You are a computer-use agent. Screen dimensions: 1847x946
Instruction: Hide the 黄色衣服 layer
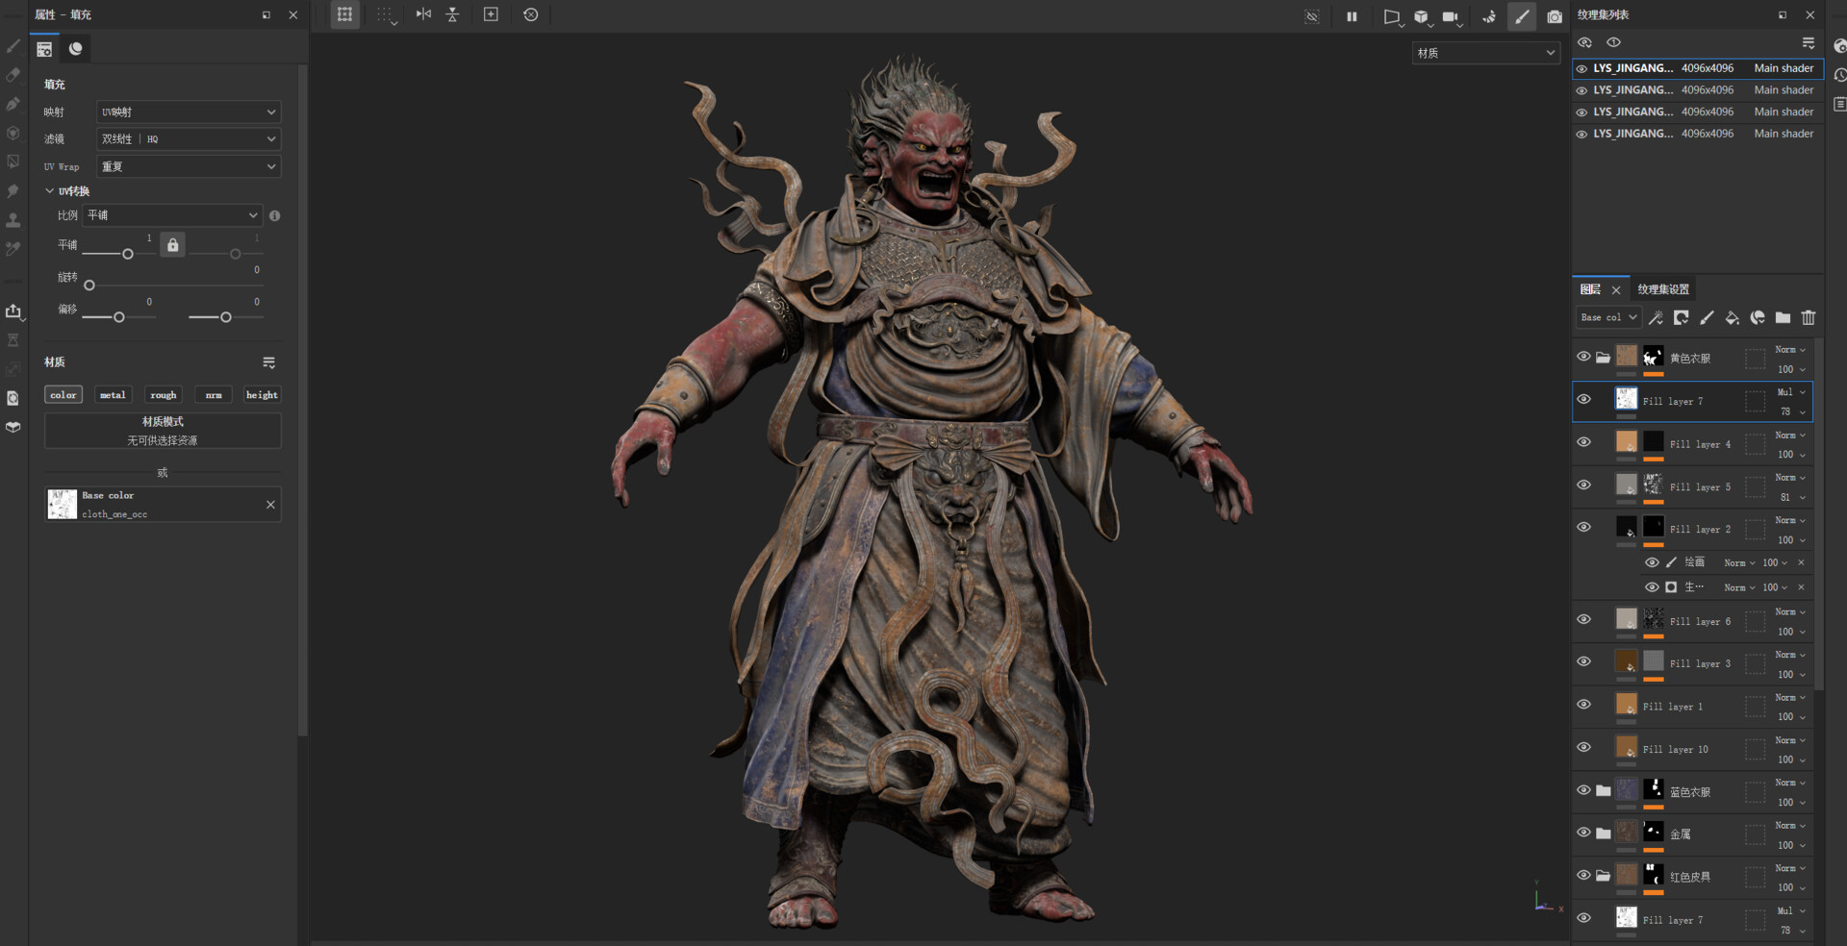(x=1584, y=357)
